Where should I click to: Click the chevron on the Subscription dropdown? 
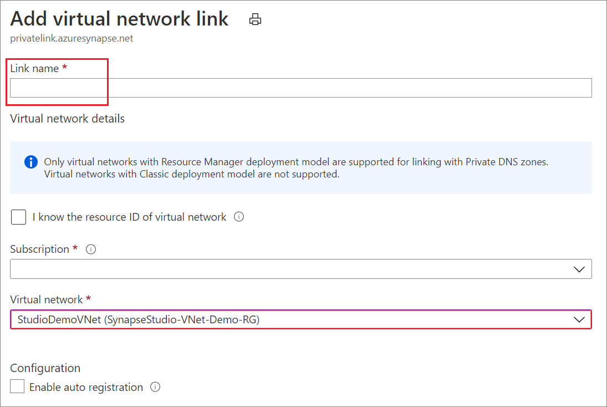pyautogui.click(x=580, y=269)
